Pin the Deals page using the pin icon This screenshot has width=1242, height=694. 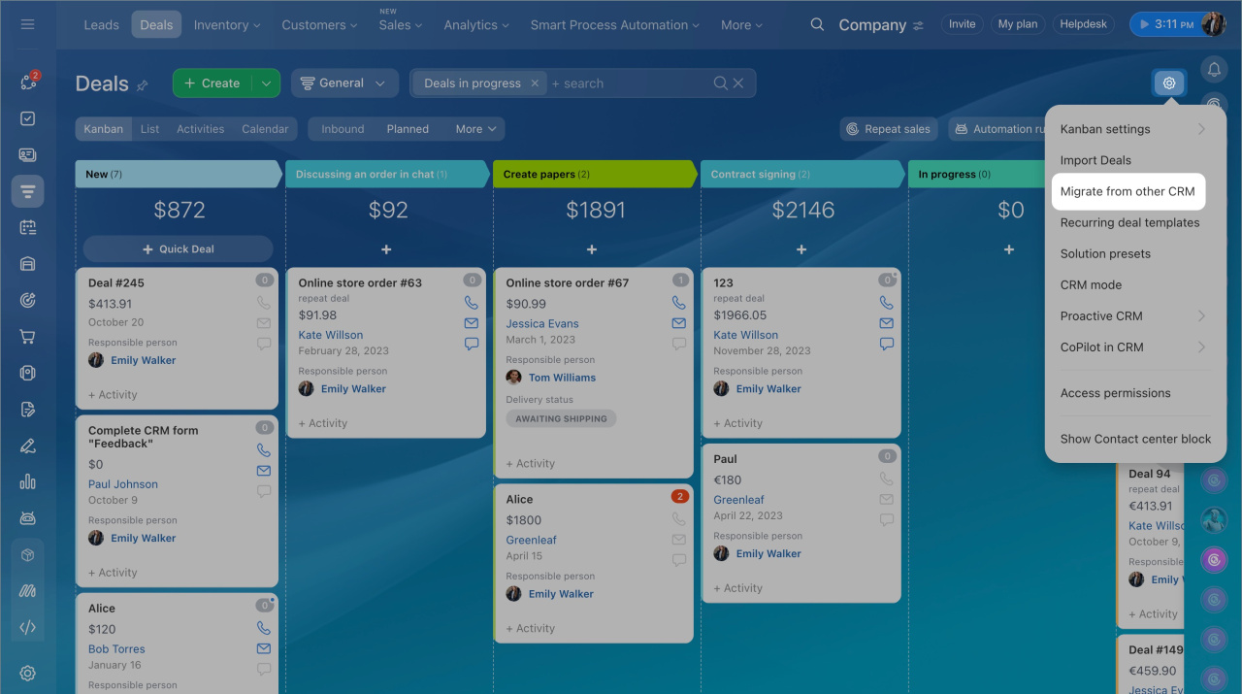pos(143,85)
